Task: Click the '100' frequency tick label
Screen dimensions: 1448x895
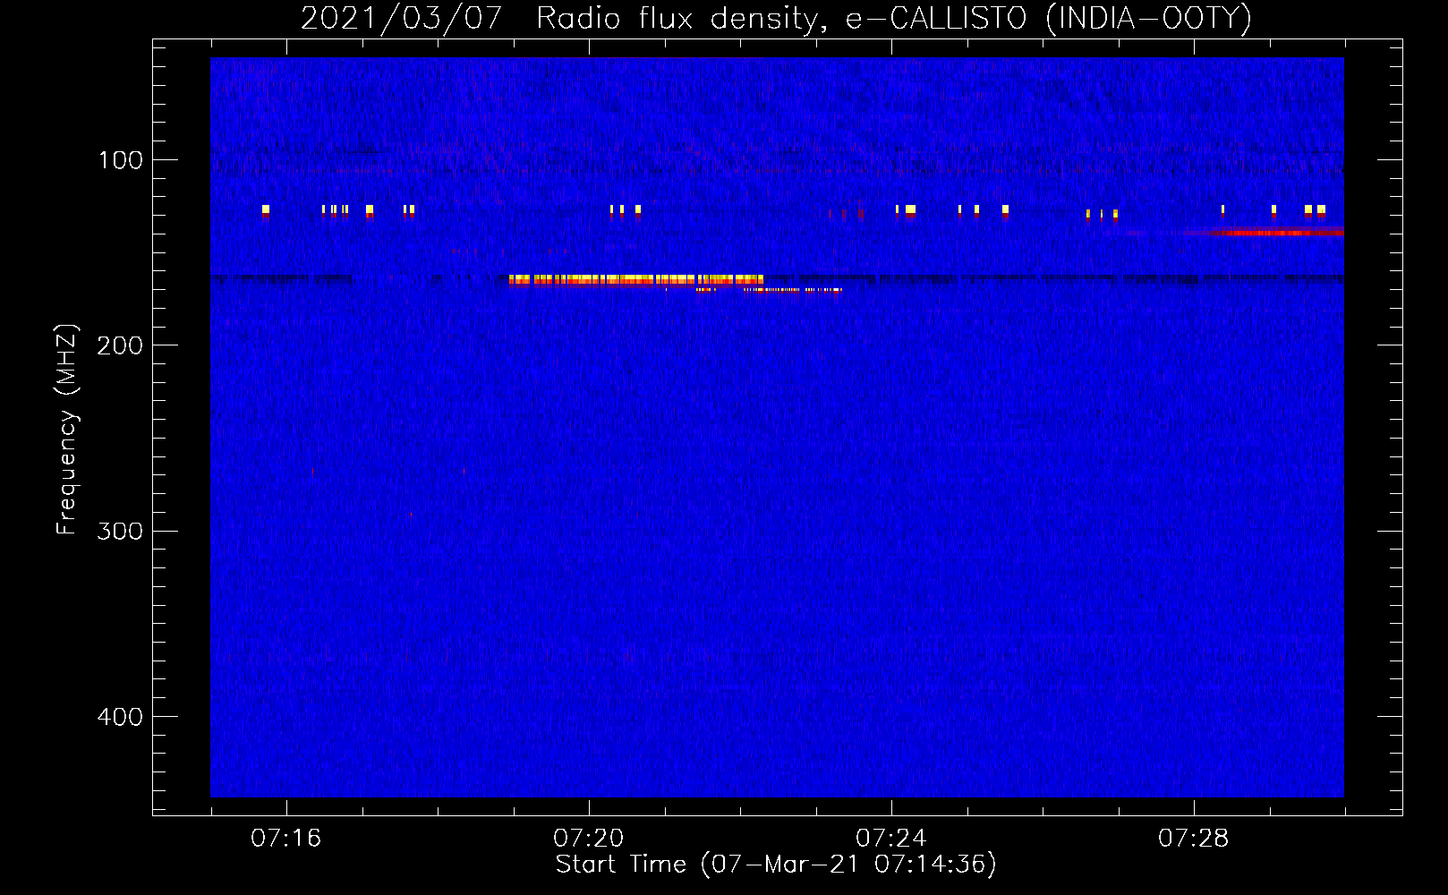Action: pos(121,160)
